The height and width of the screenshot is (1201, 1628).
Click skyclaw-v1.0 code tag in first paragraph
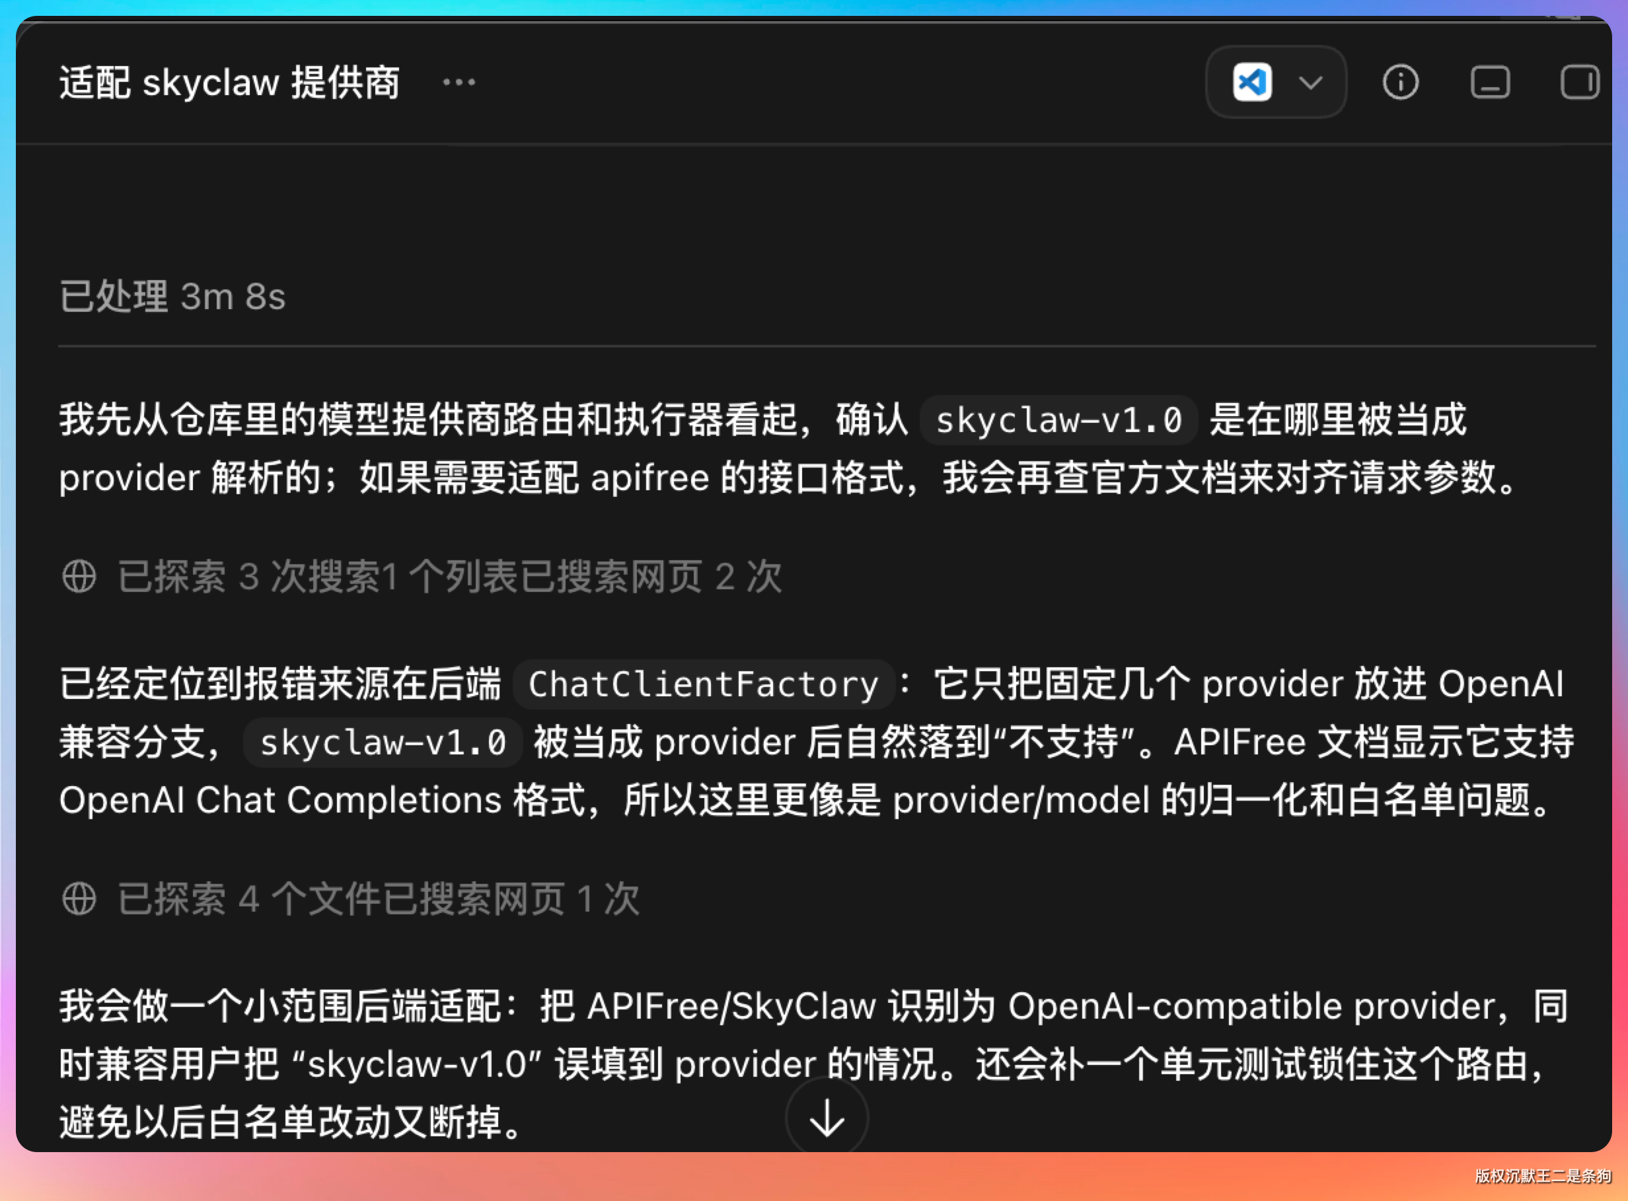click(x=1058, y=420)
